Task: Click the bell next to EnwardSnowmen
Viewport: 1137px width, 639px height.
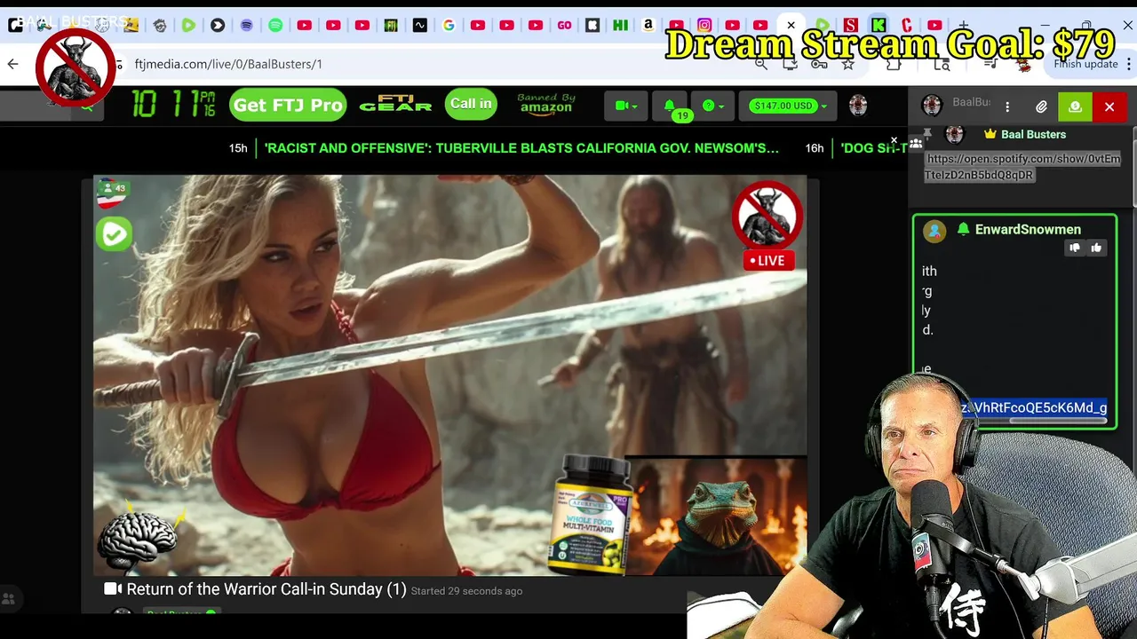Action: click(x=963, y=229)
